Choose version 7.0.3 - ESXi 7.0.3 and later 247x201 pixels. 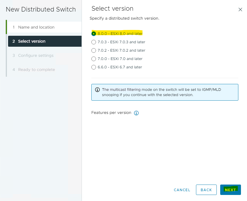coord(94,42)
